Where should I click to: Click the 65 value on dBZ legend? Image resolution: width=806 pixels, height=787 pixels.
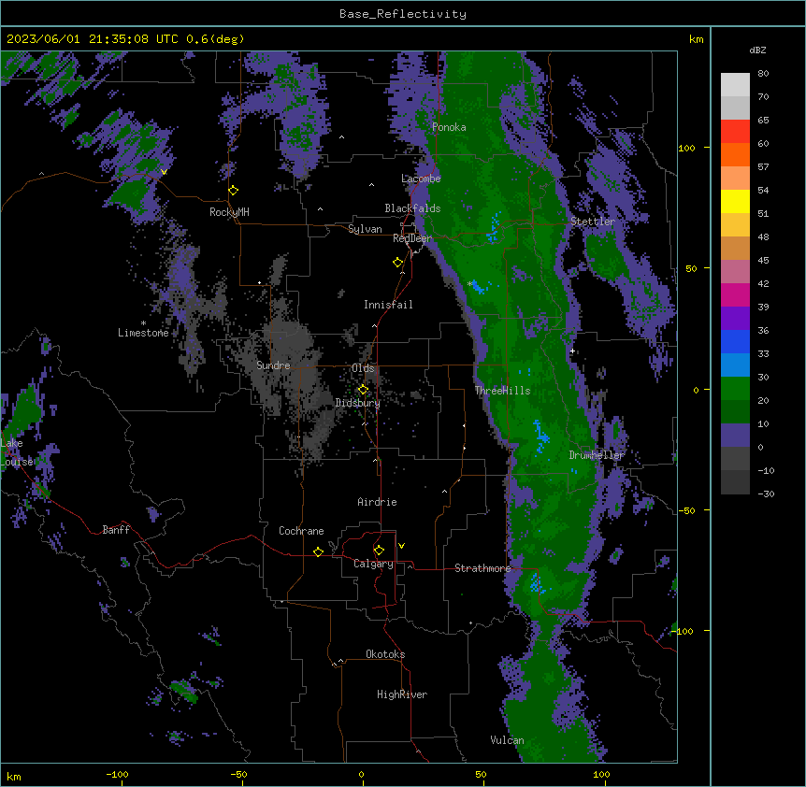pos(763,121)
